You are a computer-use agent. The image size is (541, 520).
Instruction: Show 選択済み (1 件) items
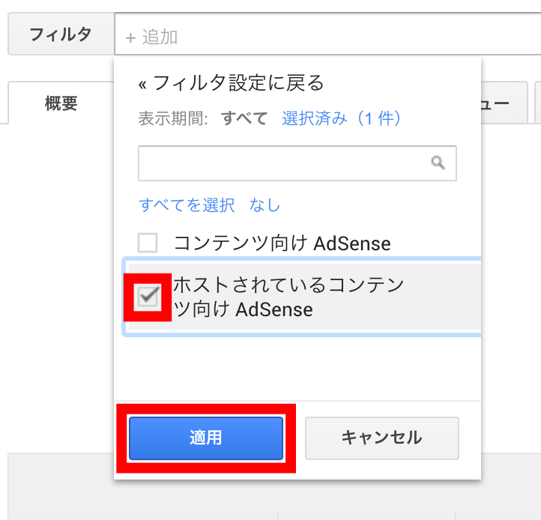[x=341, y=118]
